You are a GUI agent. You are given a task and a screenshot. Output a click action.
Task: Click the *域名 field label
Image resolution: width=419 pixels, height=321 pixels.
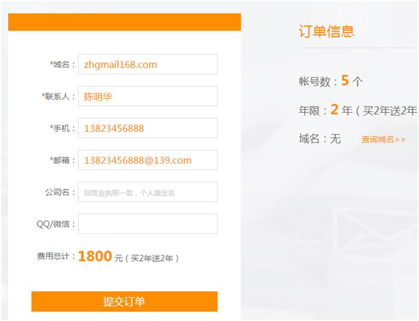click(63, 64)
